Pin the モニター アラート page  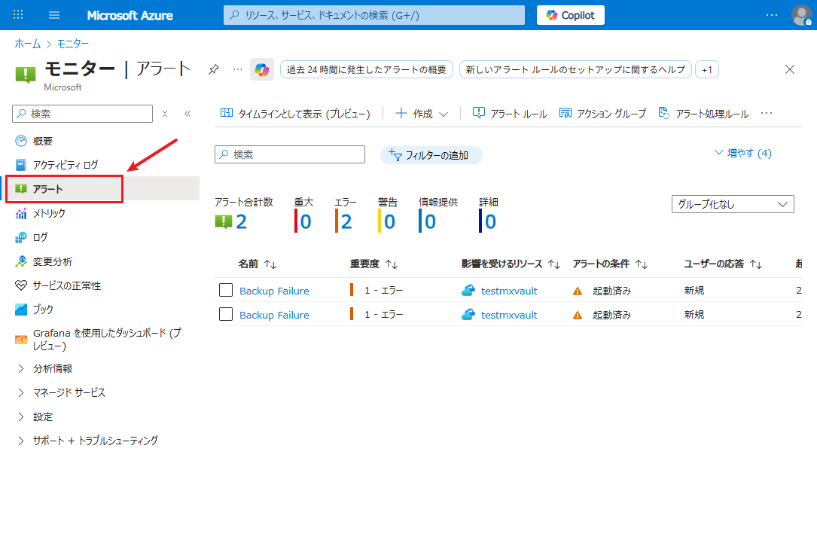tap(213, 68)
